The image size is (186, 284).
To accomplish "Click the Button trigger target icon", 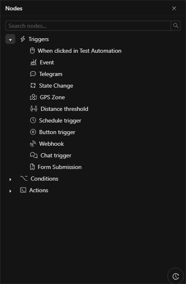I will click(x=33, y=132).
